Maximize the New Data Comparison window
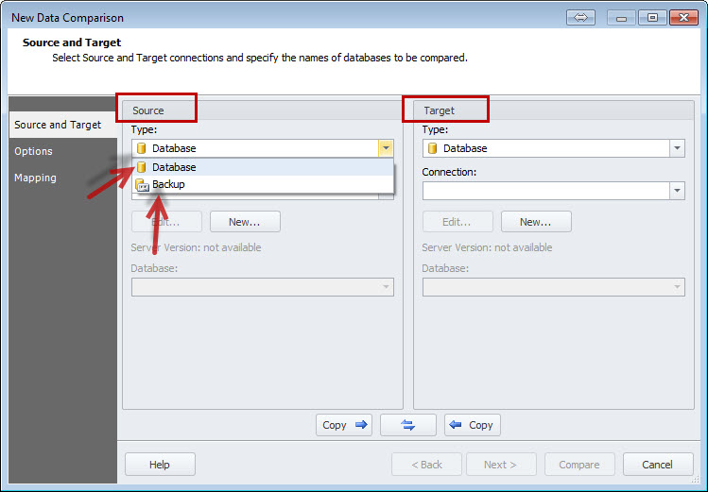 coord(652,18)
